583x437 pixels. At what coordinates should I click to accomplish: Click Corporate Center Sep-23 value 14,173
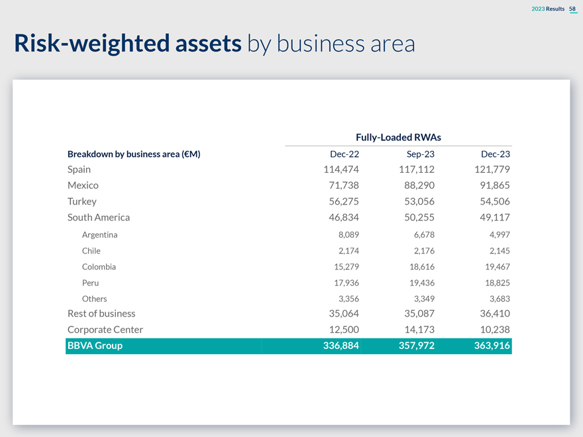419,330
